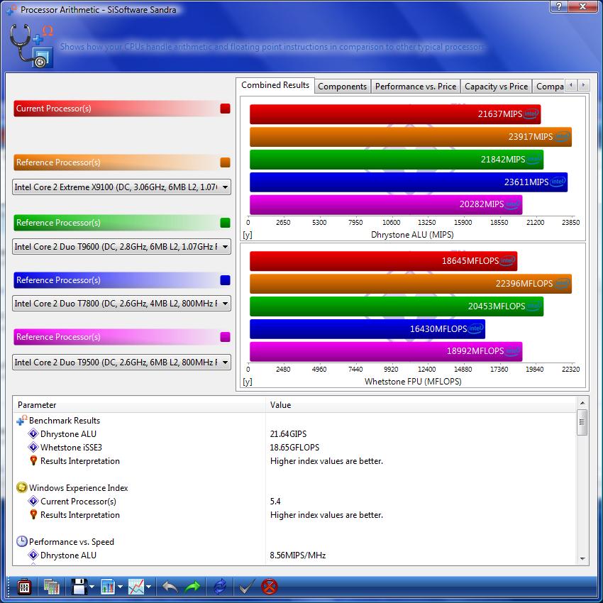Click the red cancel X icon
This screenshot has height=603, width=603.
[269, 587]
